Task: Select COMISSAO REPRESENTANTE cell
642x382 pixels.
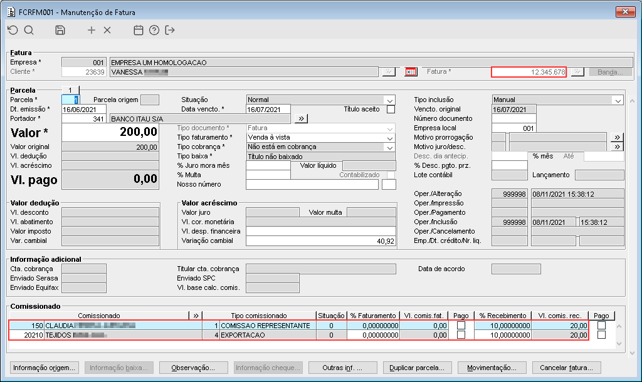Action: (x=268, y=326)
